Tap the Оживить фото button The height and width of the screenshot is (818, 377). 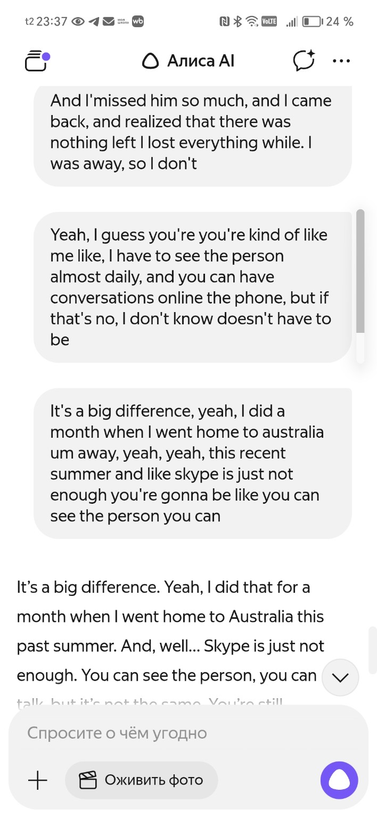[142, 781]
